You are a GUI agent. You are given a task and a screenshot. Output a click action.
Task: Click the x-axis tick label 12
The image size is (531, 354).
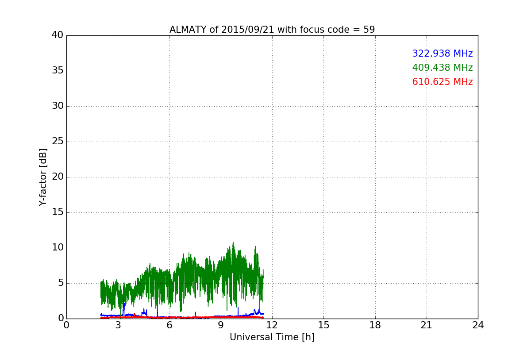(272, 325)
